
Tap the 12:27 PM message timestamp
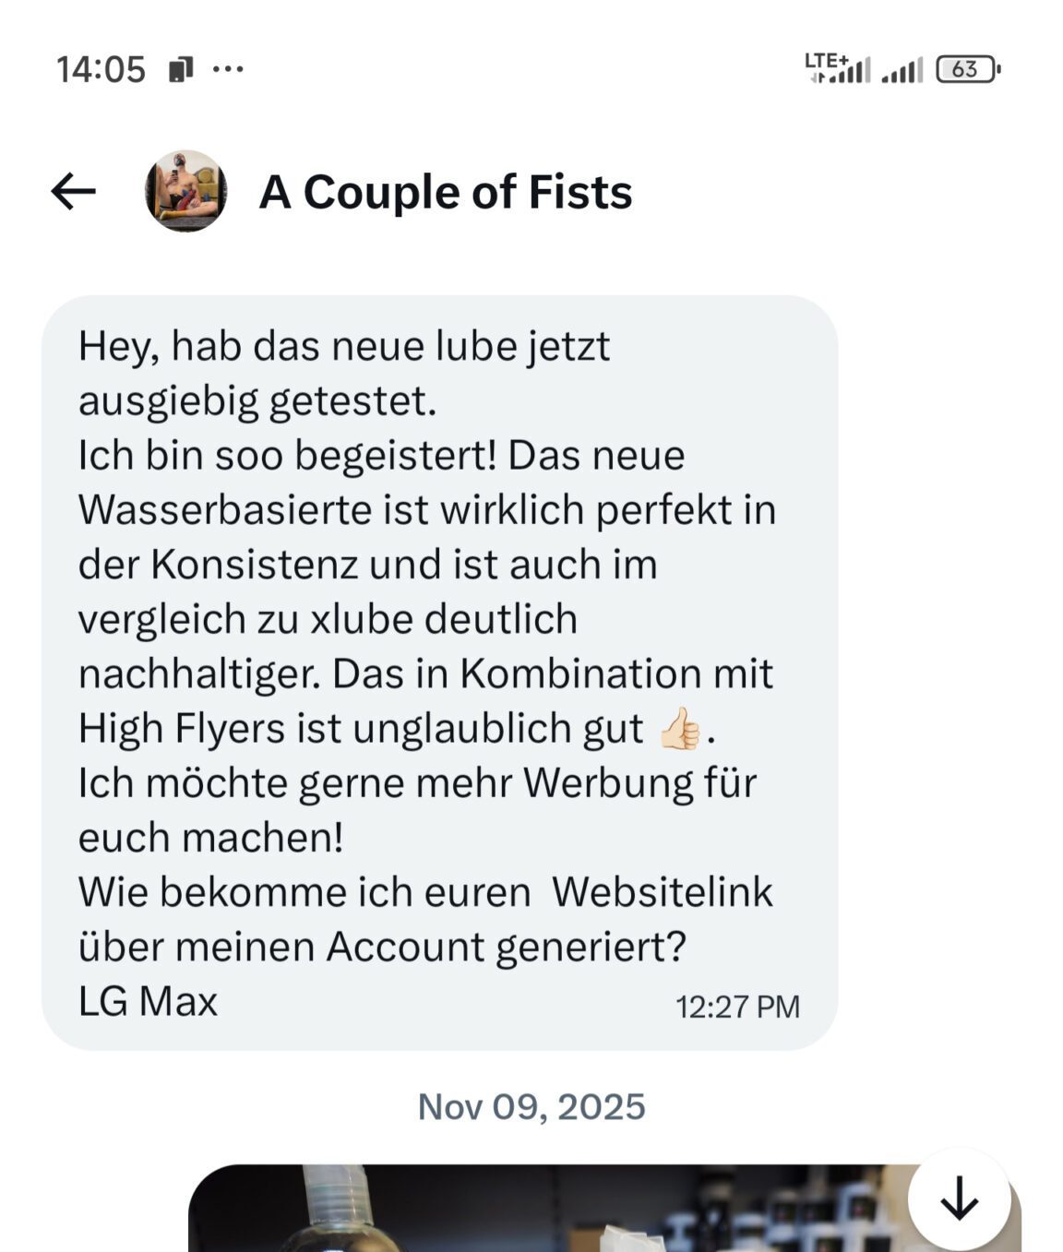[737, 1007]
